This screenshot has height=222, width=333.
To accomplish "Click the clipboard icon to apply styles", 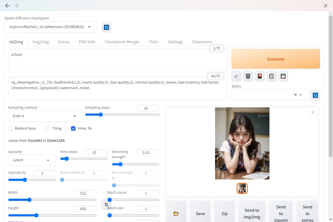I will click(271, 76).
